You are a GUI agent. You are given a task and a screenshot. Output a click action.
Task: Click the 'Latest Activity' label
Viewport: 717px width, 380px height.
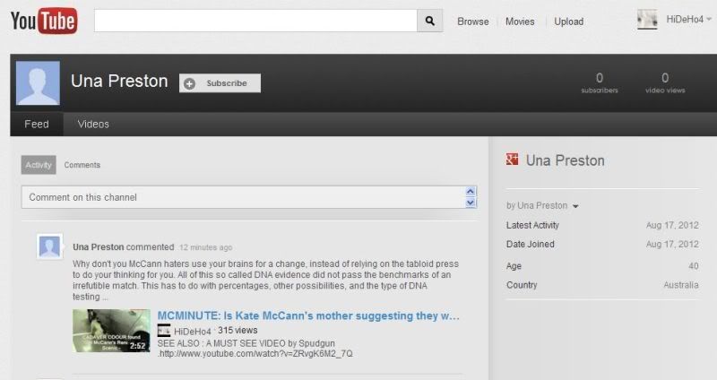click(x=532, y=225)
